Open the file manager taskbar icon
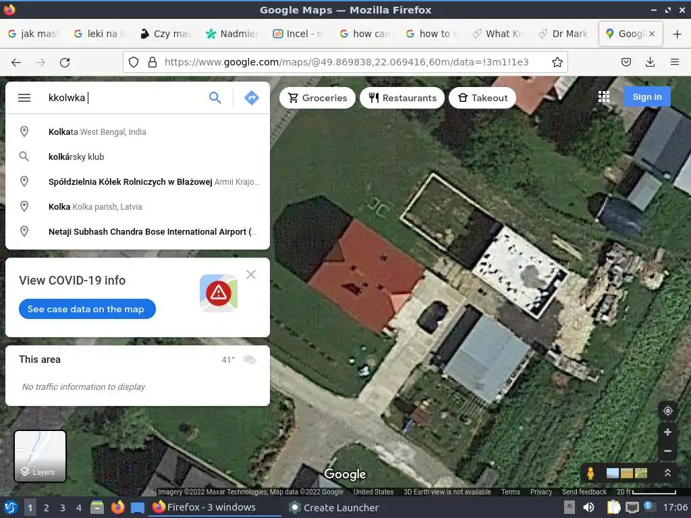Viewport: 691px width, 518px height. 97,507
